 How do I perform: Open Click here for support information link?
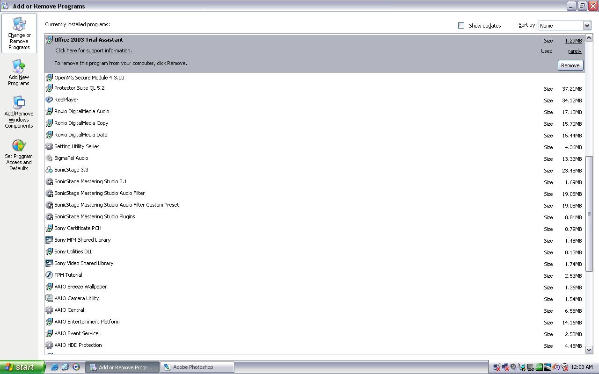tap(94, 50)
